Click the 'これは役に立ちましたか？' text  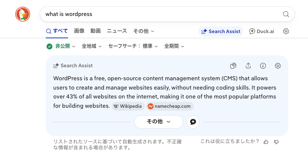point(230,141)
